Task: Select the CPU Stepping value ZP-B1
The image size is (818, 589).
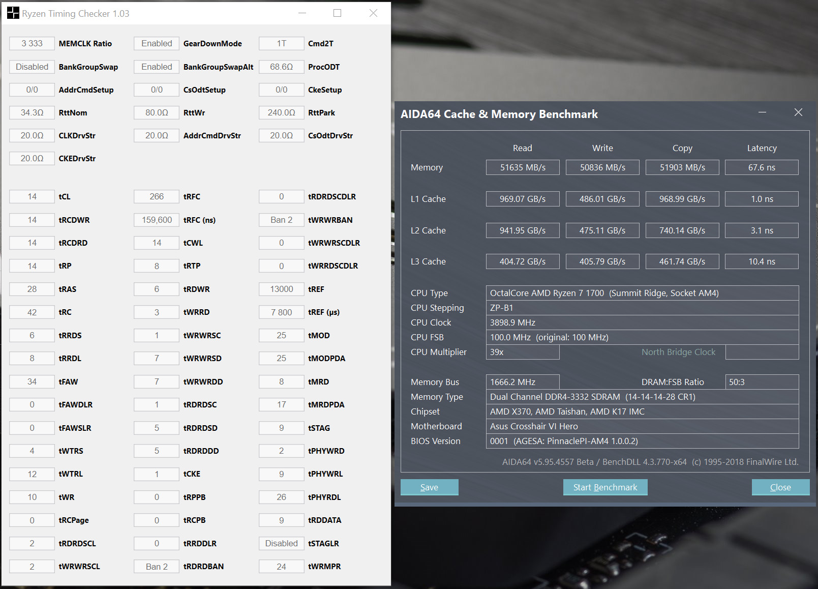Action: (x=642, y=308)
